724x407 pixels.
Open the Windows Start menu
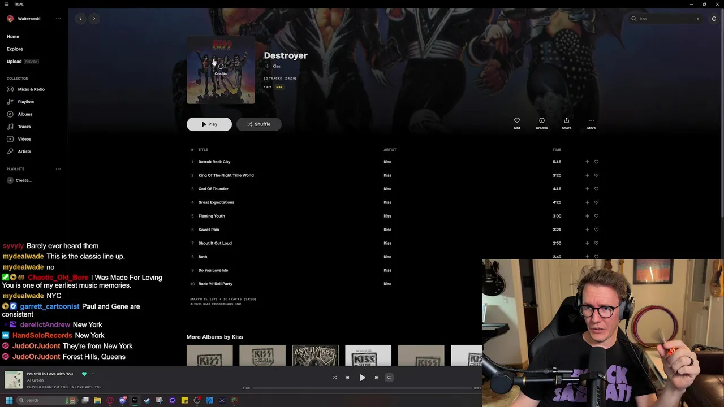[x=9, y=400]
